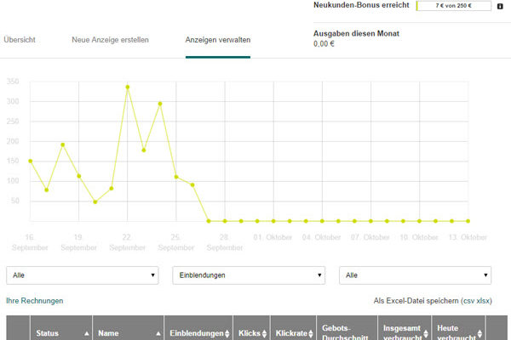
Task: Expand the rightmost 'Alle' dropdown
Action: pyautogui.click(x=416, y=275)
